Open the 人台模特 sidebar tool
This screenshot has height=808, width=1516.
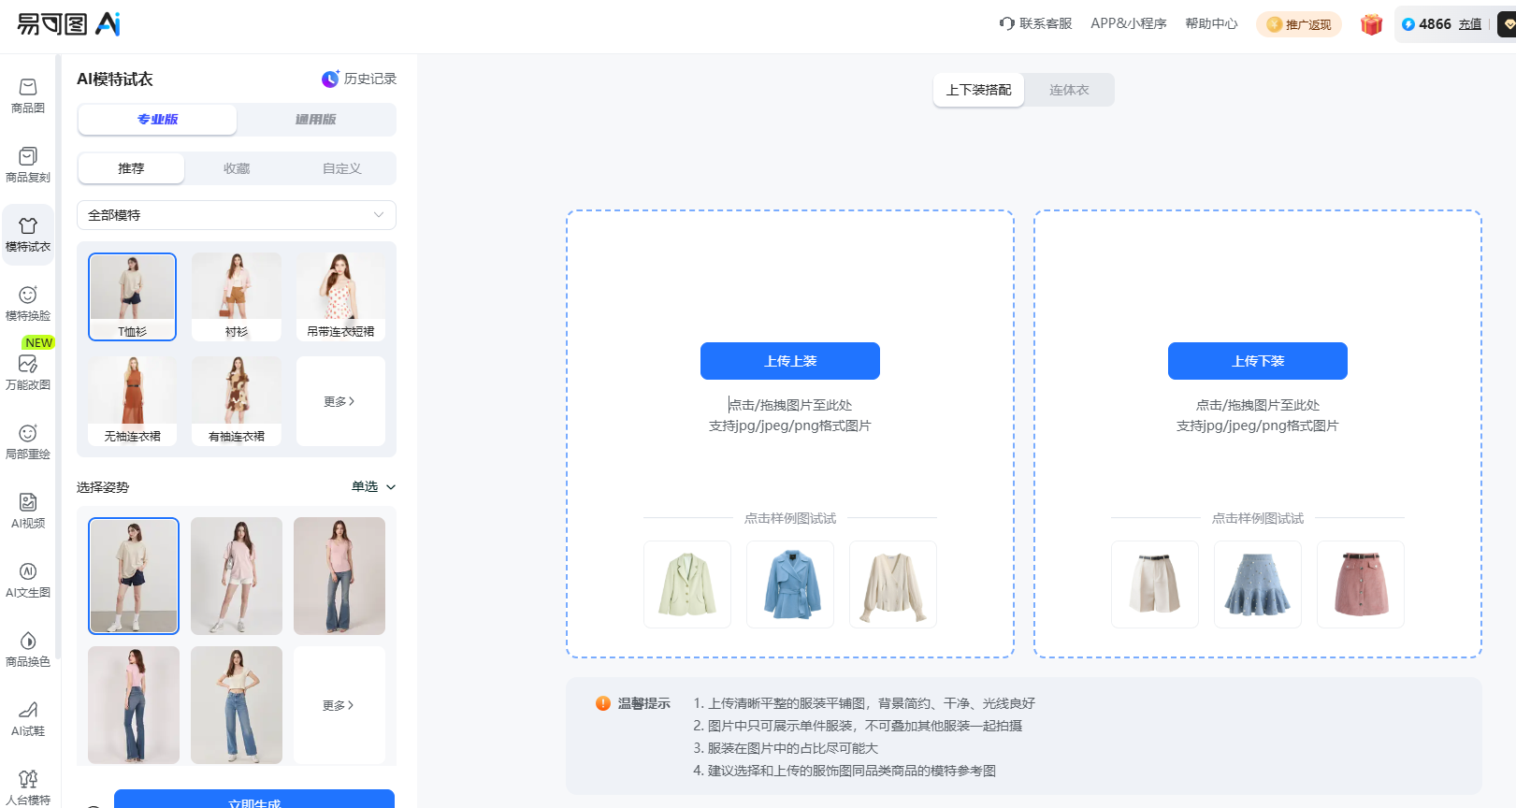28,787
